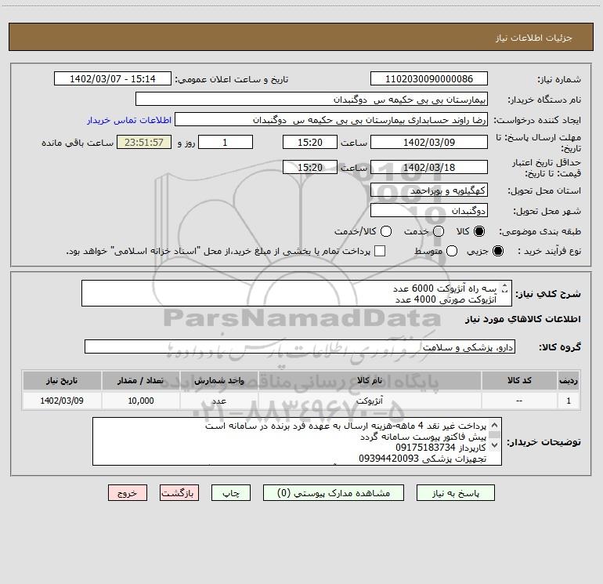Screen dimensions: 603x584
Task: Click the پاسخ به نیاز button
Action: (455, 493)
